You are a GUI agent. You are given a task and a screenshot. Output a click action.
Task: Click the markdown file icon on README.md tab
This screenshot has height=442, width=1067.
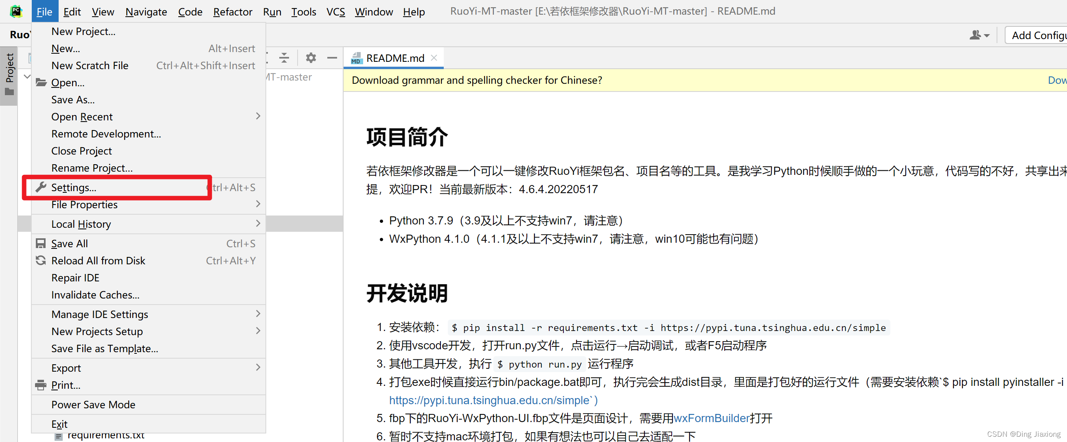(x=356, y=58)
